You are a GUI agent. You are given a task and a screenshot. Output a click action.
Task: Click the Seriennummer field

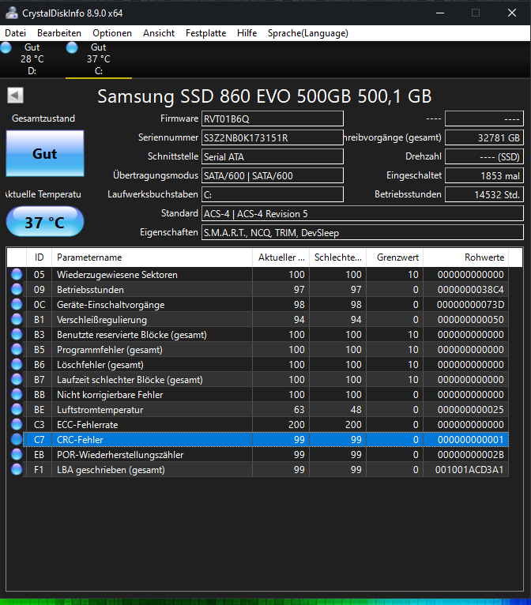273,137
